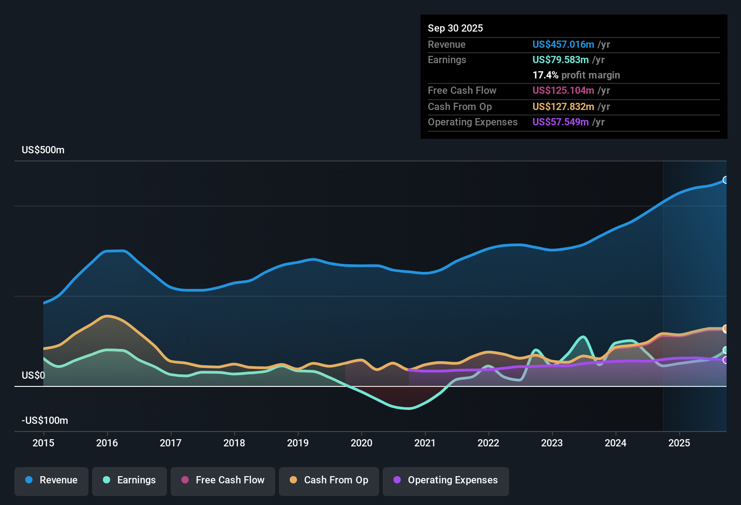
Task: Select the 2020 axis label
Action: [361, 443]
